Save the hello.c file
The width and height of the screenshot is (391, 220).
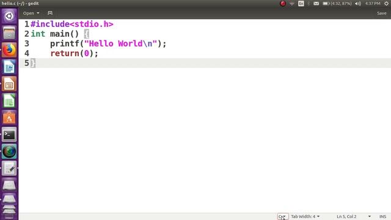tap(381, 13)
